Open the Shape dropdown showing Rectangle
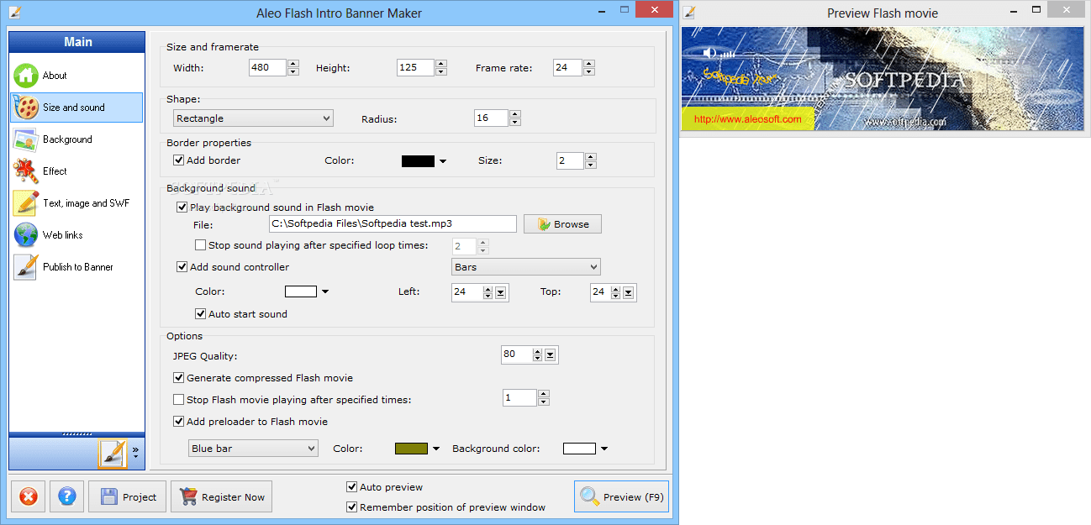This screenshot has height=525, width=1091. point(252,118)
